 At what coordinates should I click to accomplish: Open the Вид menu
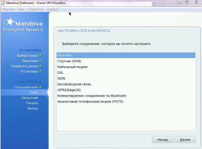pos(21,9)
